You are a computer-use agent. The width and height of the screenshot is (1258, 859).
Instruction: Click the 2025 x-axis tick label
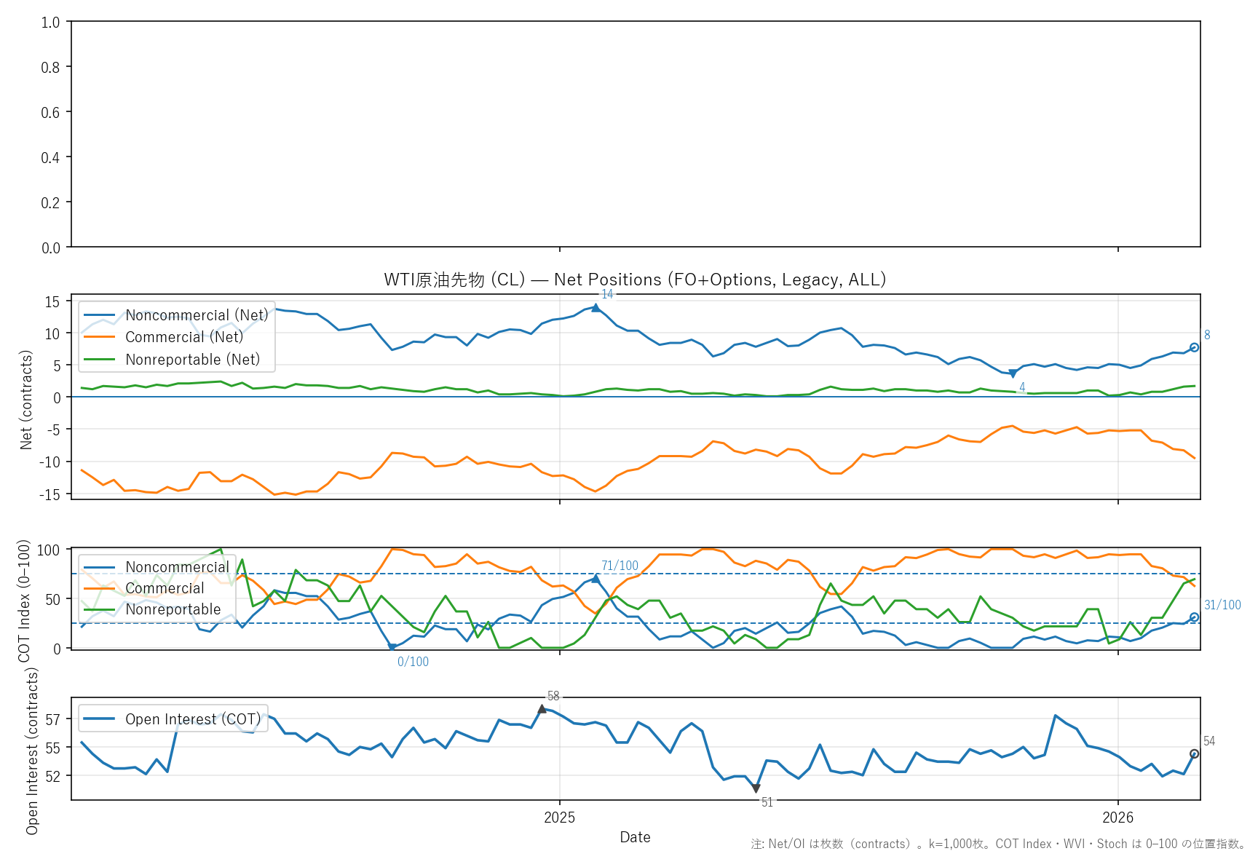[x=559, y=818]
